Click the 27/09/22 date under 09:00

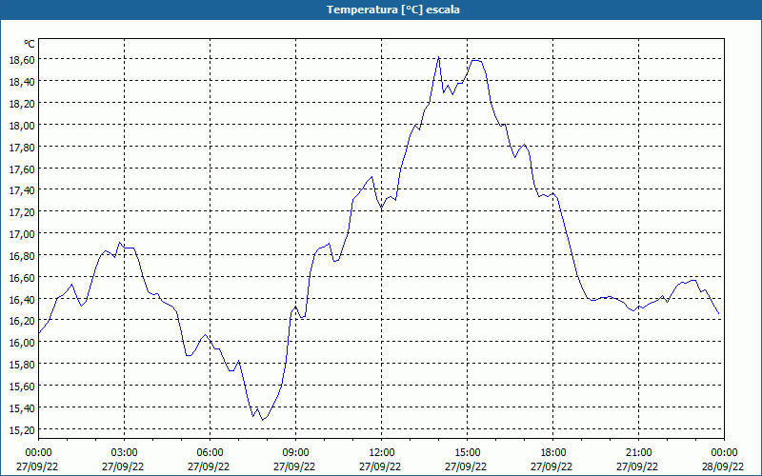tap(294, 466)
